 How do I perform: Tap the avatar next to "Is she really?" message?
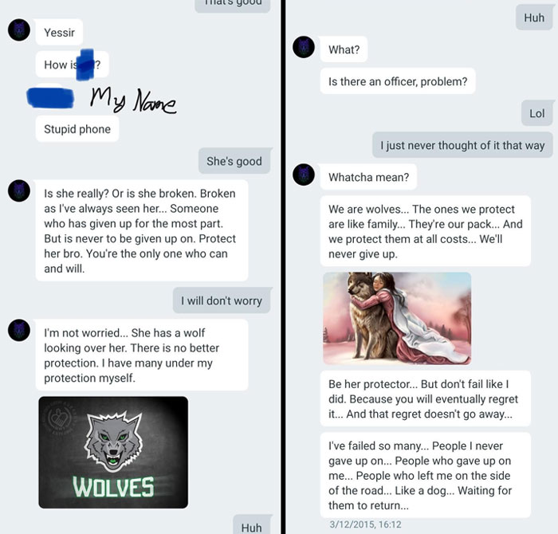pos(19,190)
